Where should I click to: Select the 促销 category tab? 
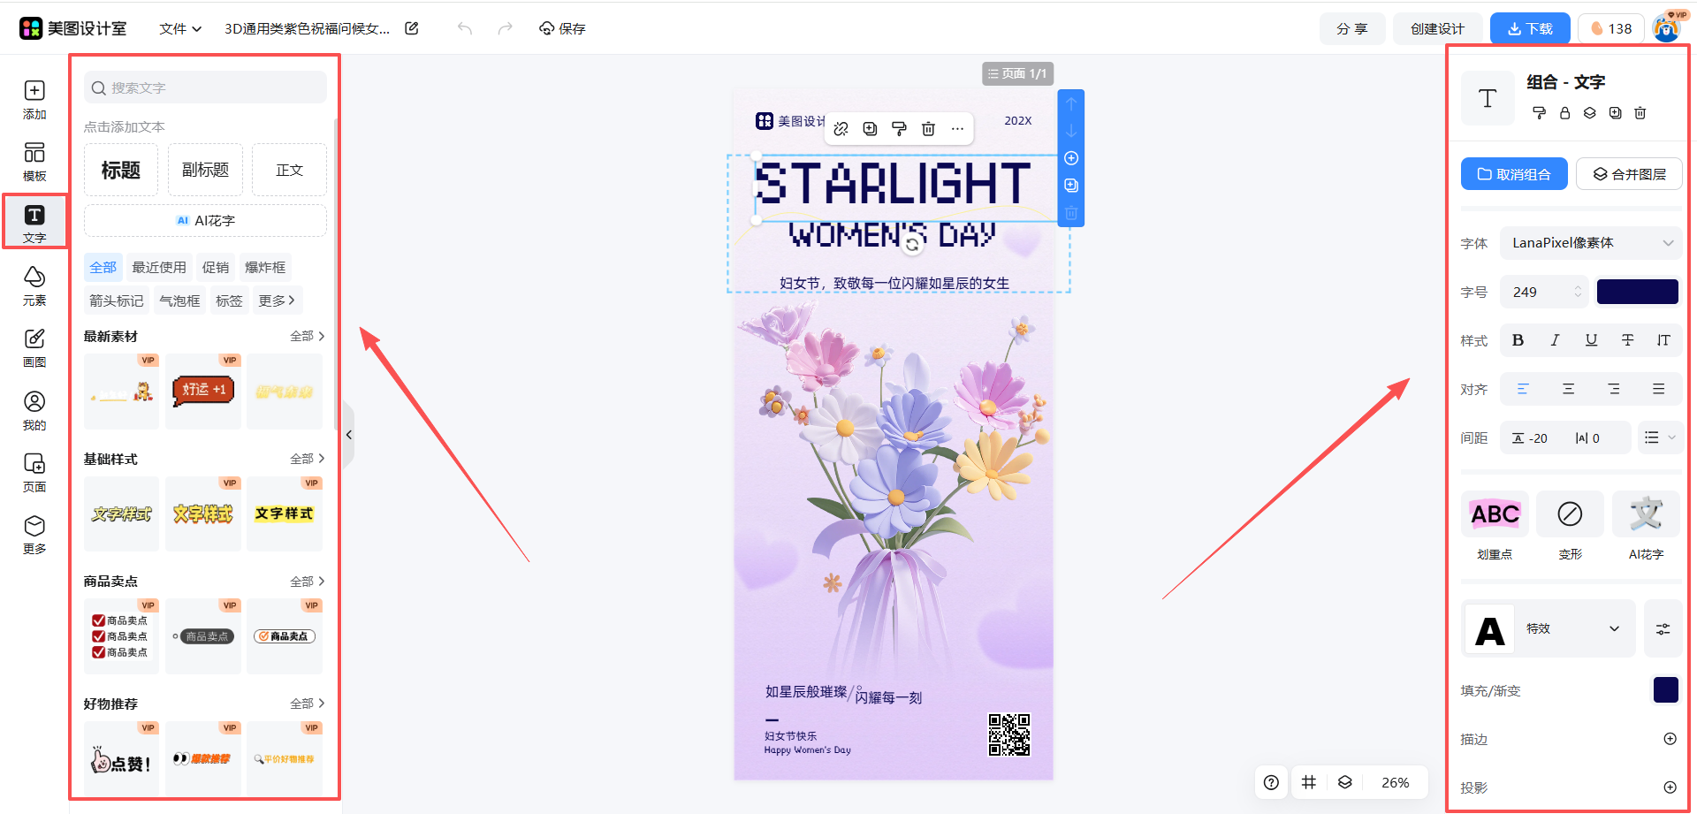[215, 267]
